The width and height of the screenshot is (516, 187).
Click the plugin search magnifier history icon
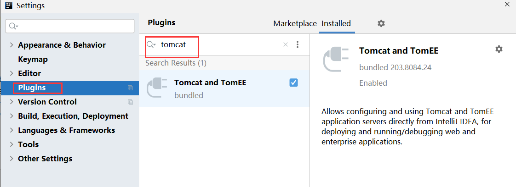point(151,44)
